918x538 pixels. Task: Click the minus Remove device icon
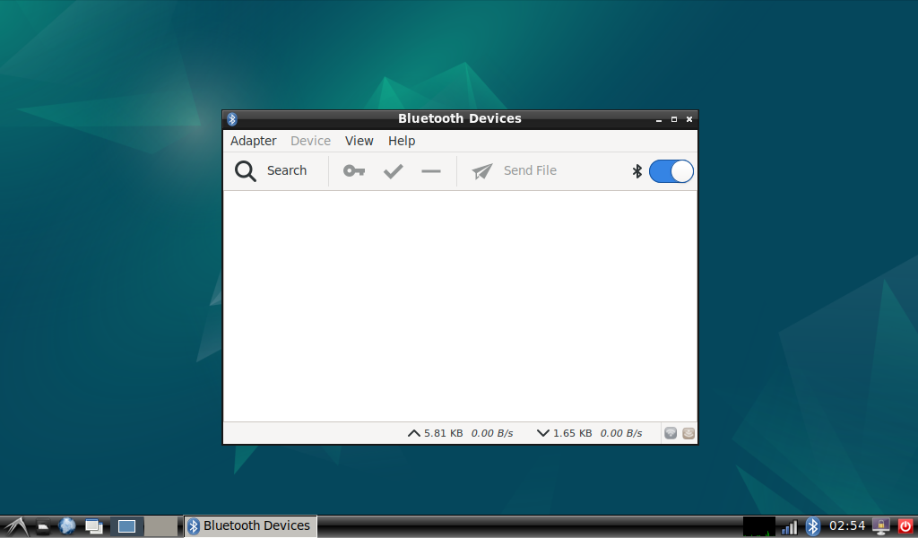[x=431, y=171]
